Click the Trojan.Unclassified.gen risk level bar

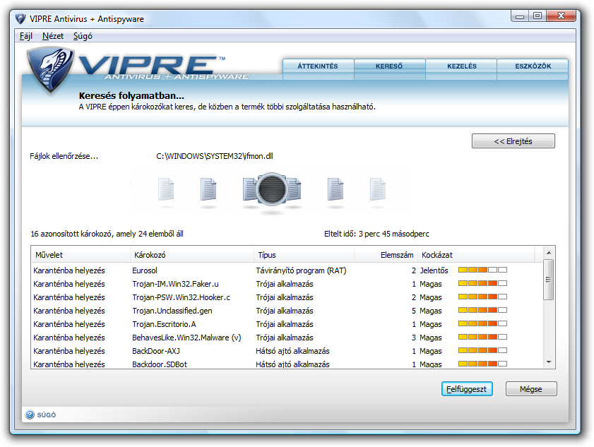click(482, 310)
